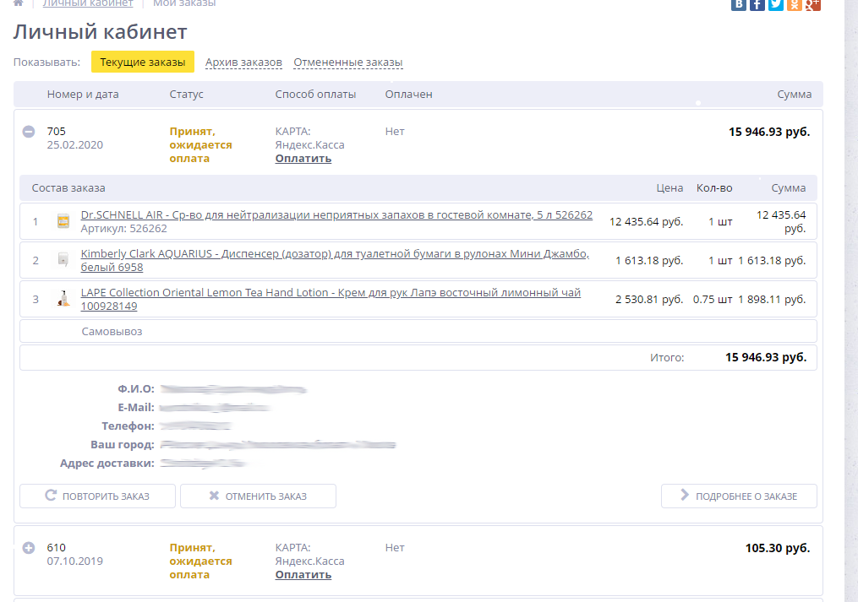The height and width of the screenshot is (602, 858).
Task: Click the status text of order 705
Action: coord(201,145)
